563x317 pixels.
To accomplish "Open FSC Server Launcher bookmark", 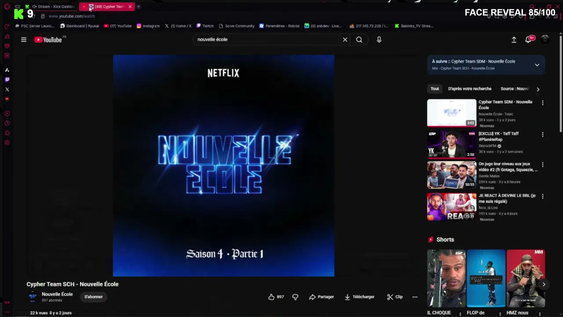I will point(35,26).
